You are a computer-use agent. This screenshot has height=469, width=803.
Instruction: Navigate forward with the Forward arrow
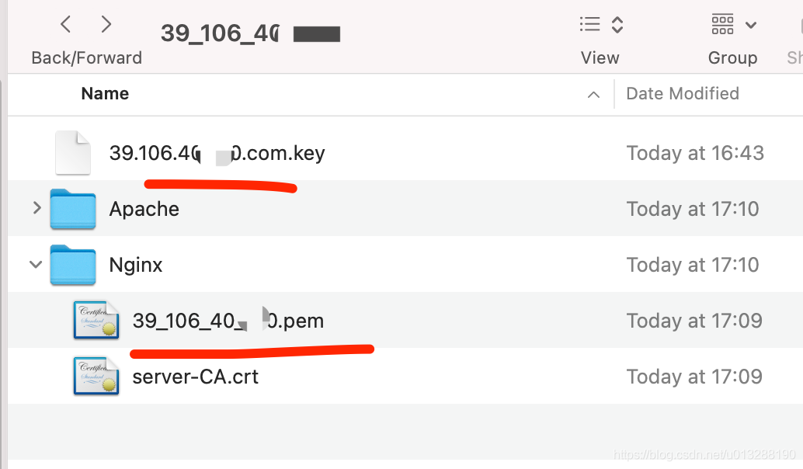[x=106, y=24]
